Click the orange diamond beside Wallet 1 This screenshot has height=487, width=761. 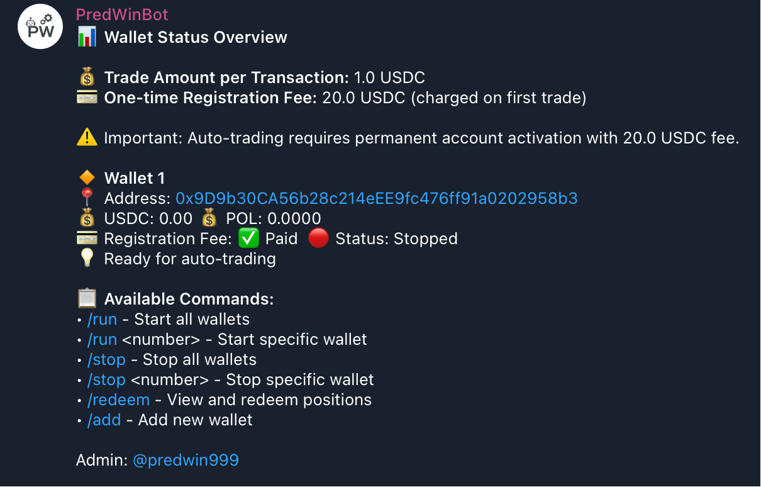tap(87, 178)
